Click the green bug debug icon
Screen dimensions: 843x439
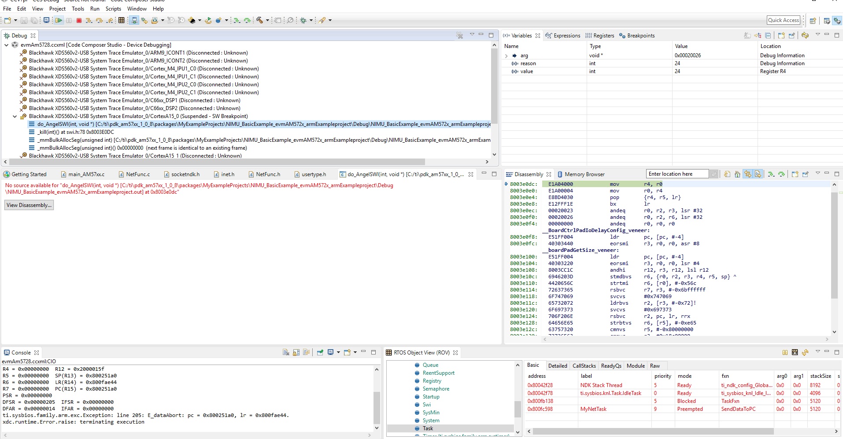click(x=303, y=20)
